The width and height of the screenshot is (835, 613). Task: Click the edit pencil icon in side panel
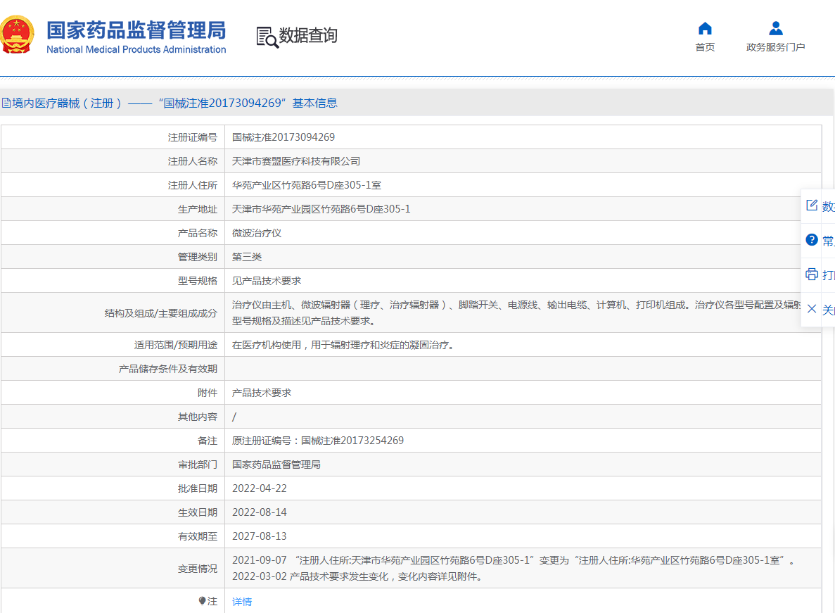[x=812, y=205]
